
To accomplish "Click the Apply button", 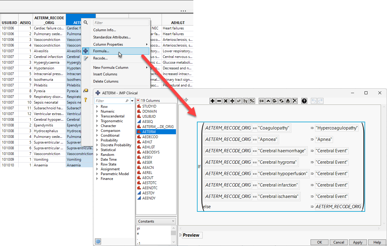I will [x=358, y=242].
